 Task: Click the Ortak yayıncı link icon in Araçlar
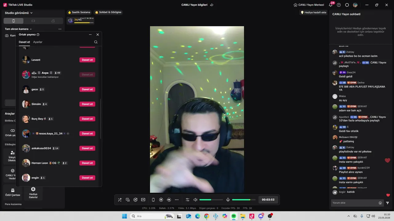pos(13,130)
